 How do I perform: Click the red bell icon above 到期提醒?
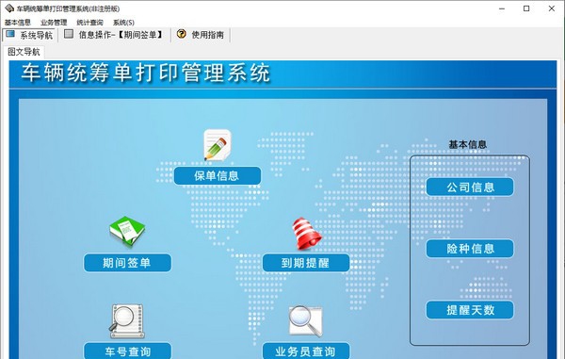tap(306, 234)
